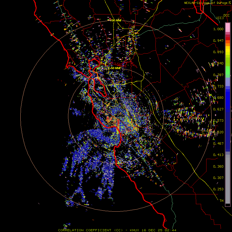This screenshot has width=232, height=232.
Task: Click the 0.360 legend value
Action: click(x=218, y=167)
